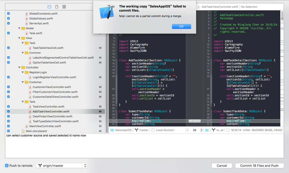Collapse the Controller folder
The image size is (289, 173).
point(19,67)
